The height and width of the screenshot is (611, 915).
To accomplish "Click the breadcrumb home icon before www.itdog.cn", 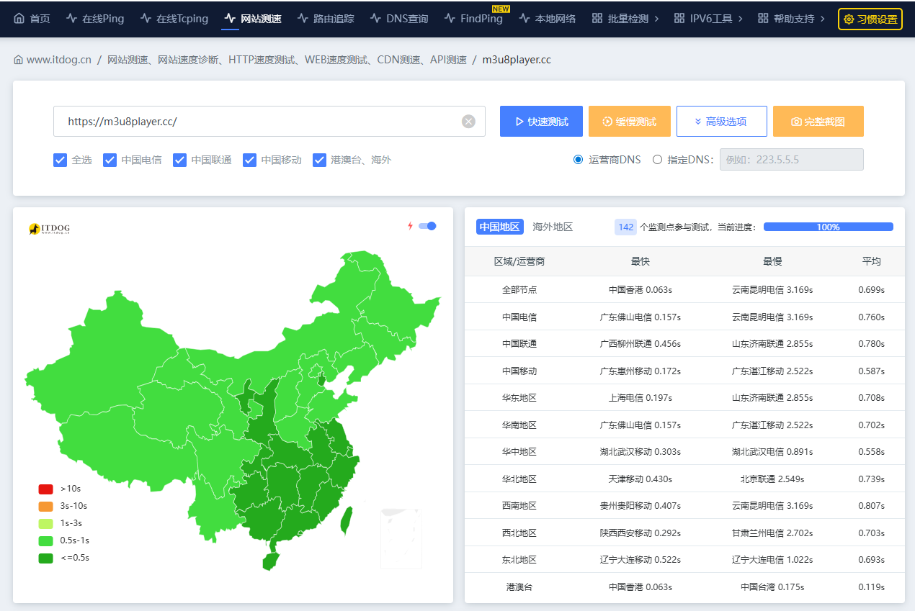I will click(x=19, y=60).
